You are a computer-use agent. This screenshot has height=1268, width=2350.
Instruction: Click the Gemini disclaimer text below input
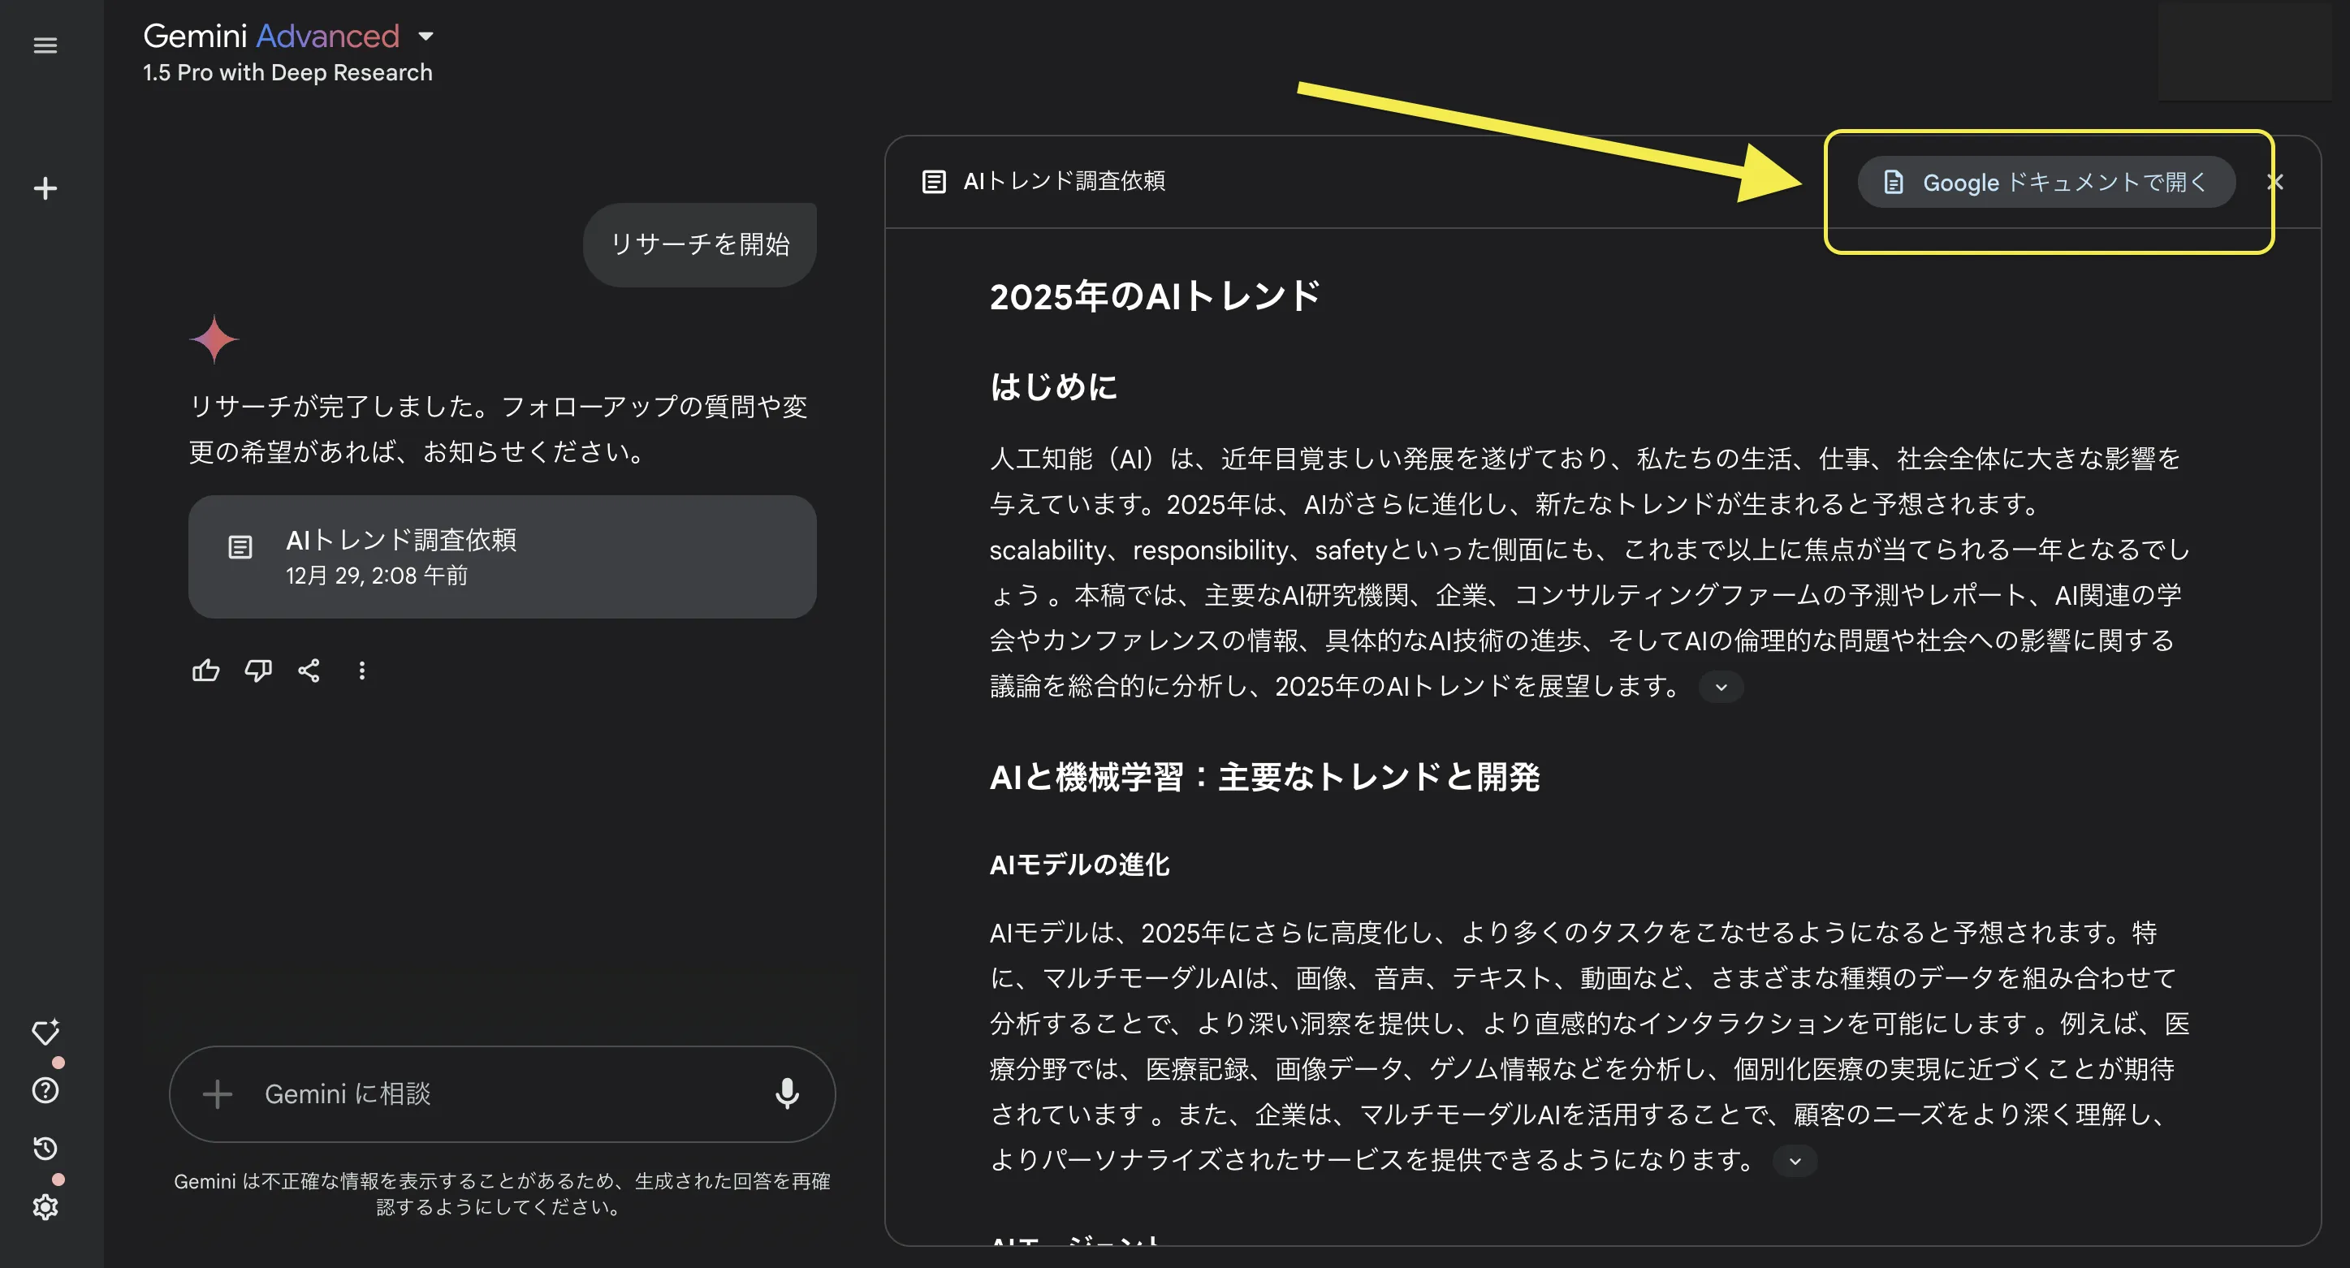(502, 1193)
